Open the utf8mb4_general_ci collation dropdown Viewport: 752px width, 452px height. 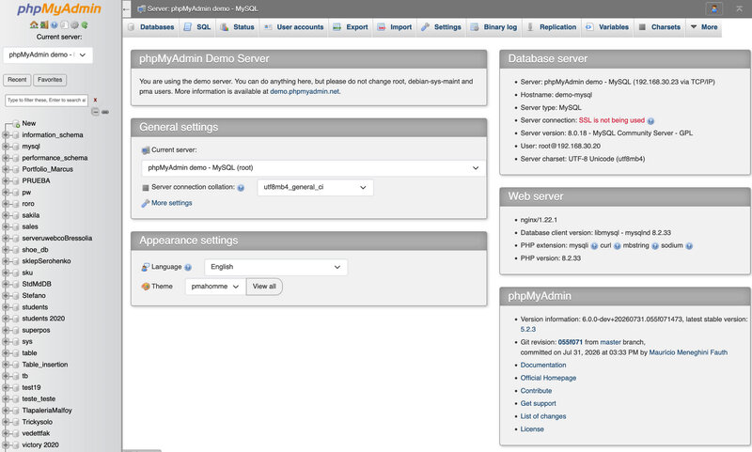click(x=315, y=187)
